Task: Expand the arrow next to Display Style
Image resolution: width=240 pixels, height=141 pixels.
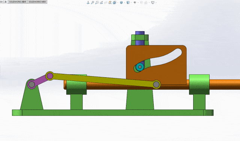Action: click(x=124, y=3)
